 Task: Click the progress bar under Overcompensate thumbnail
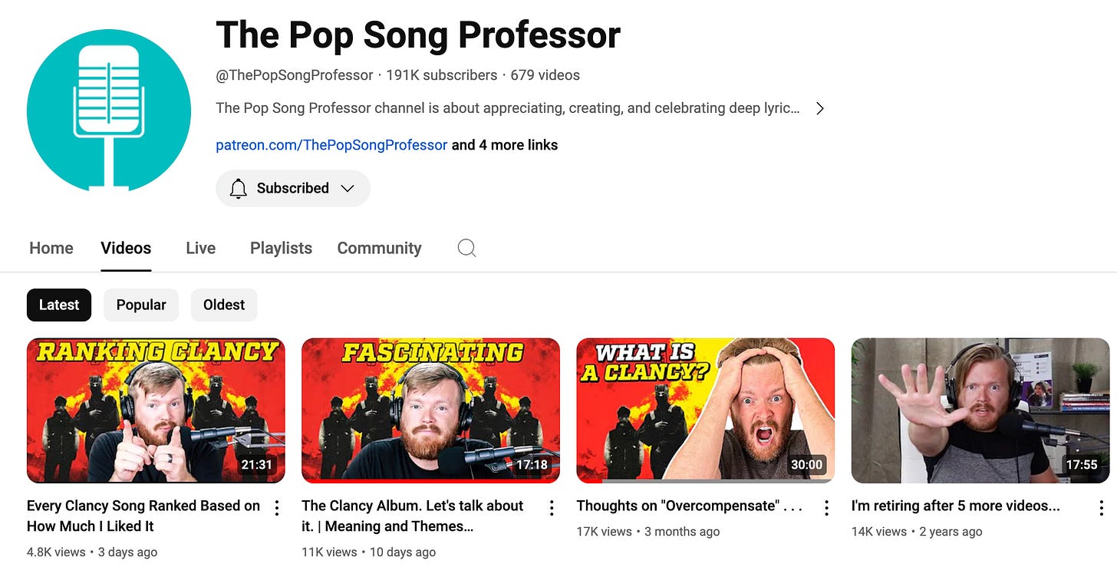tap(705, 481)
